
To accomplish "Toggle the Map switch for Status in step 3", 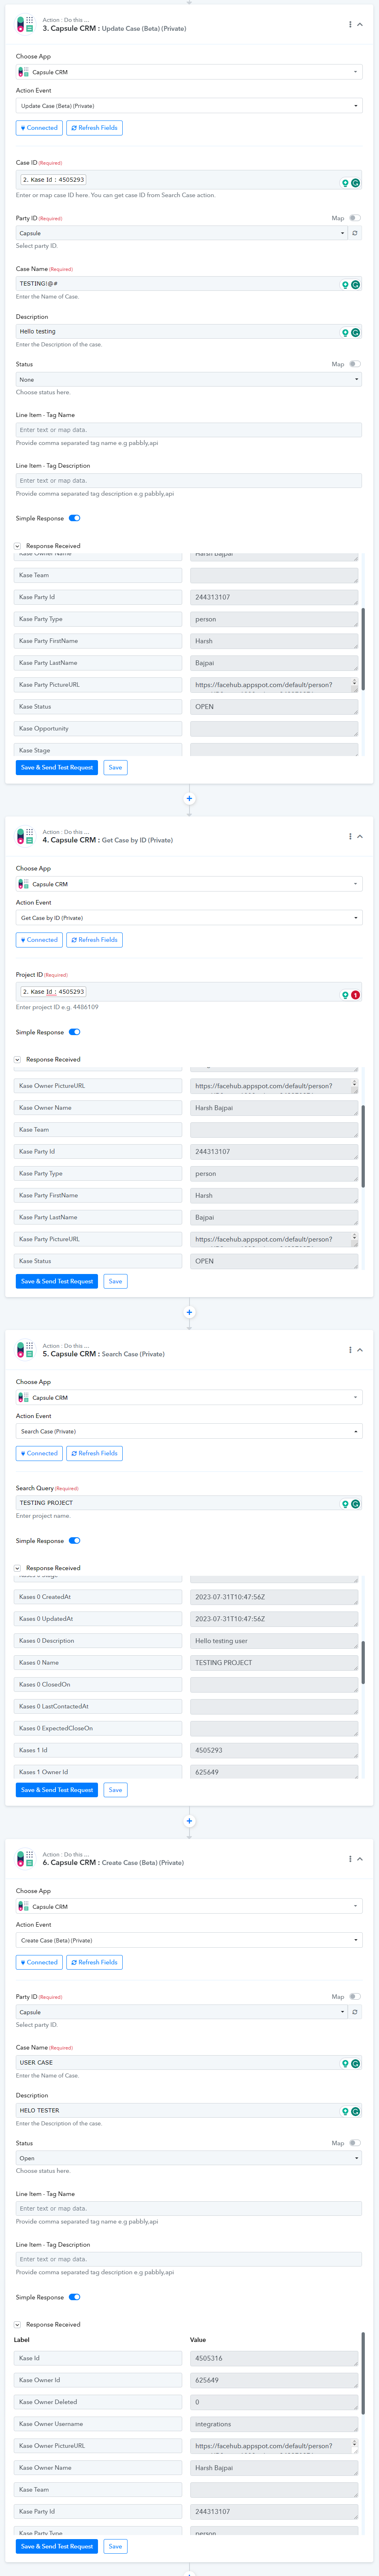I will [355, 364].
